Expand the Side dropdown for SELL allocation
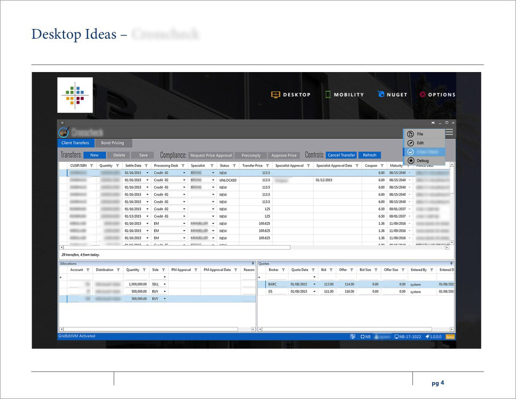516x399 pixels. pos(164,284)
